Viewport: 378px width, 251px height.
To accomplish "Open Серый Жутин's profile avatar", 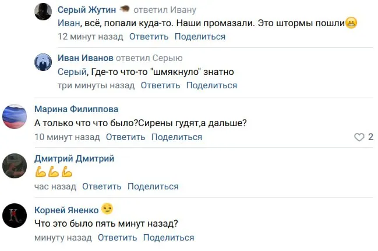I will pyautogui.click(x=43, y=12).
